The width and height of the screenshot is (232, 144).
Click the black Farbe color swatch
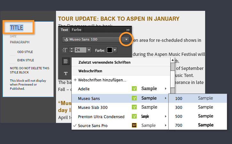click(x=109, y=50)
